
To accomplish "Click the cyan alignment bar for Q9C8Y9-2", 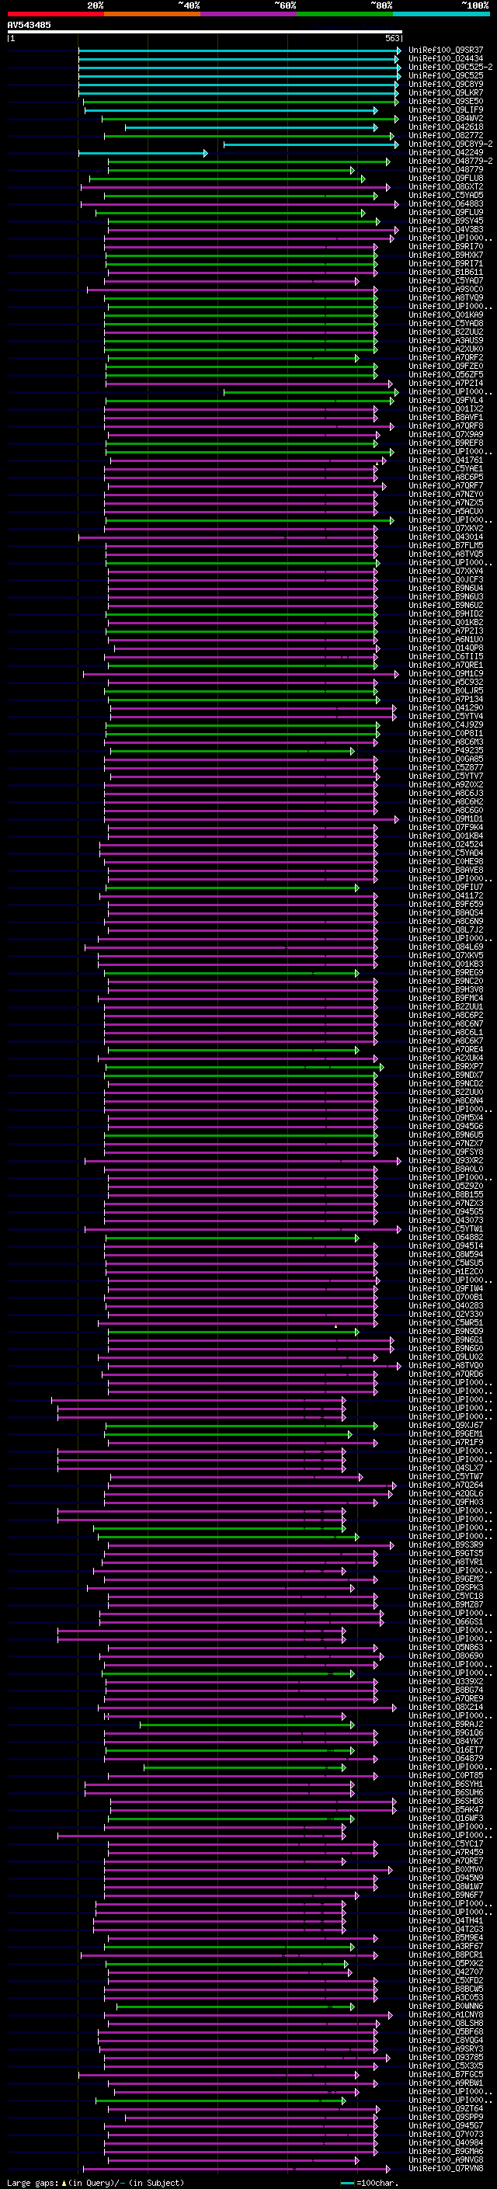I will 310,144.
